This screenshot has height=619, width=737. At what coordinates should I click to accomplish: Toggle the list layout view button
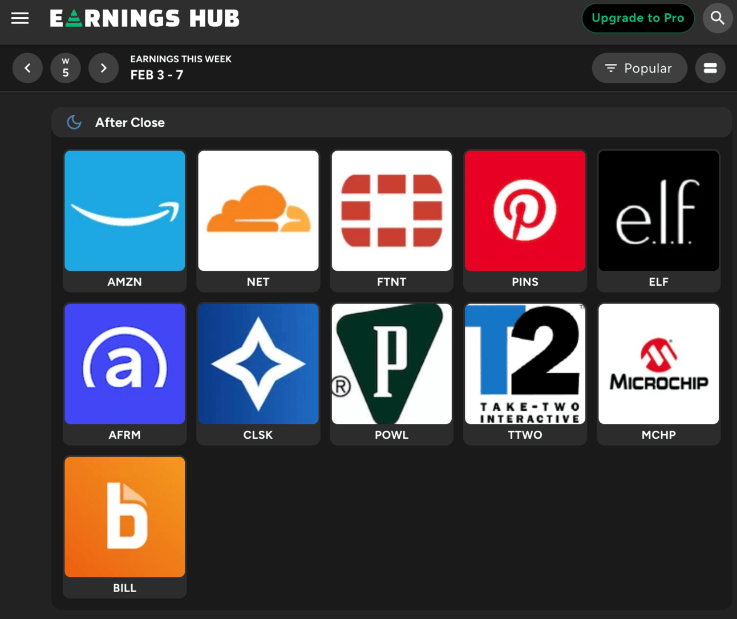pos(710,68)
